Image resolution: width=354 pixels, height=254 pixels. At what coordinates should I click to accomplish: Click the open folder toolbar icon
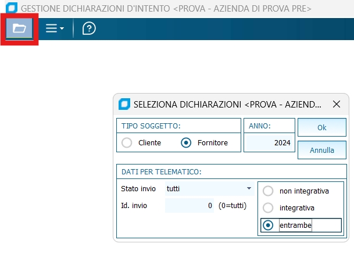pos(19,28)
